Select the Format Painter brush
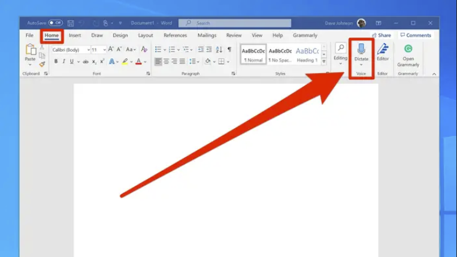Image resolution: width=457 pixels, height=257 pixels. click(x=42, y=64)
